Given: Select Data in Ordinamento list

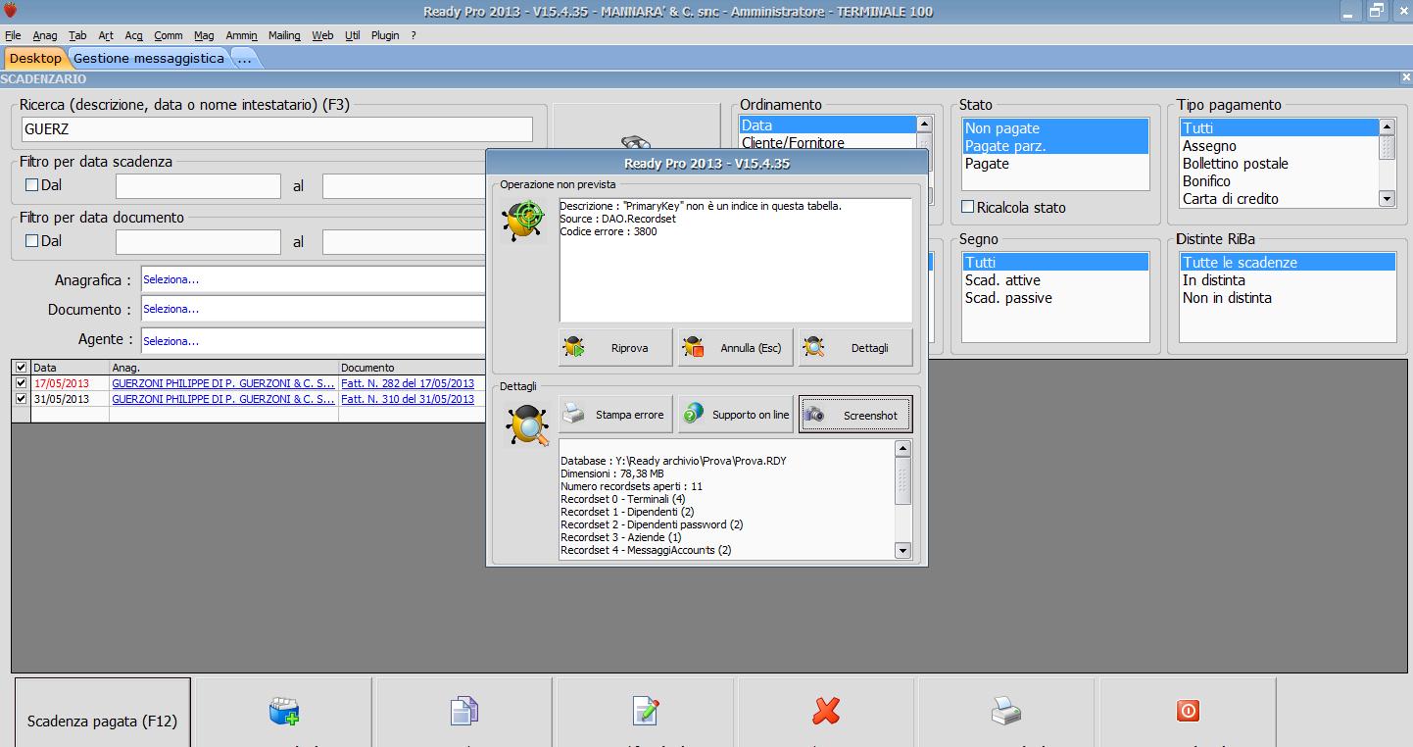Looking at the screenshot, I should pyautogui.click(x=827, y=125).
